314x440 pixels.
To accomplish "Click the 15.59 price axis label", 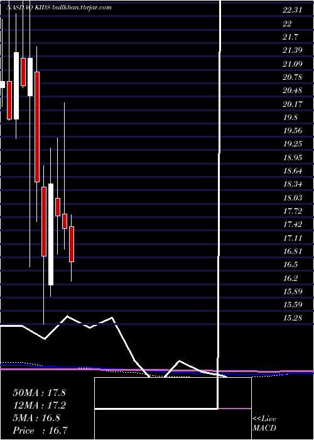I will pyautogui.click(x=293, y=304).
